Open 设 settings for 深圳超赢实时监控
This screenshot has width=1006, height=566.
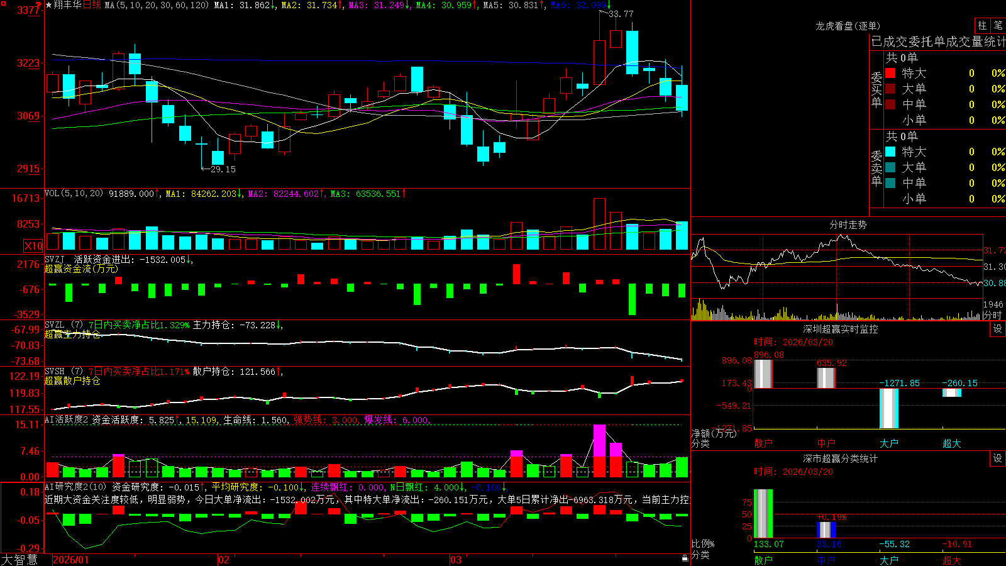click(998, 329)
